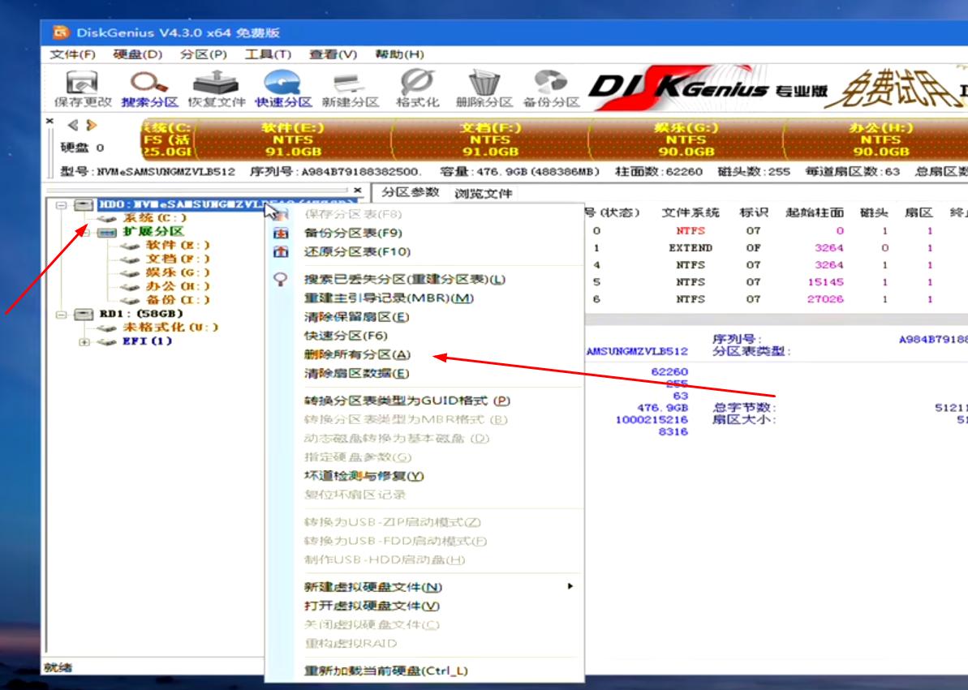Go to previous disk with left arrow
The height and width of the screenshot is (690, 968).
click(x=73, y=125)
